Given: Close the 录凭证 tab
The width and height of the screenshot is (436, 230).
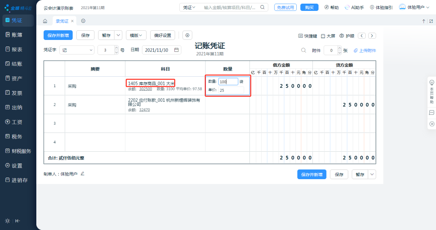Looking at the screenshot, I should 72,21.
